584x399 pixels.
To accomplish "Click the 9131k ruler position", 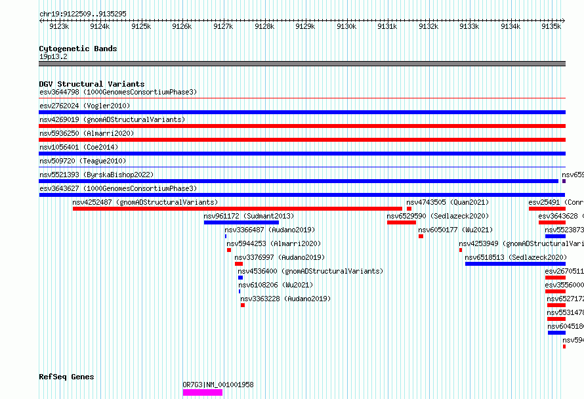I will 387,26.
